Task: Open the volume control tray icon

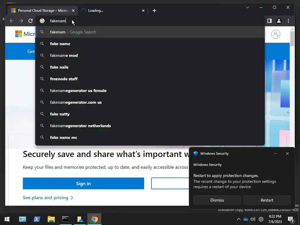Action: point(253,219)
